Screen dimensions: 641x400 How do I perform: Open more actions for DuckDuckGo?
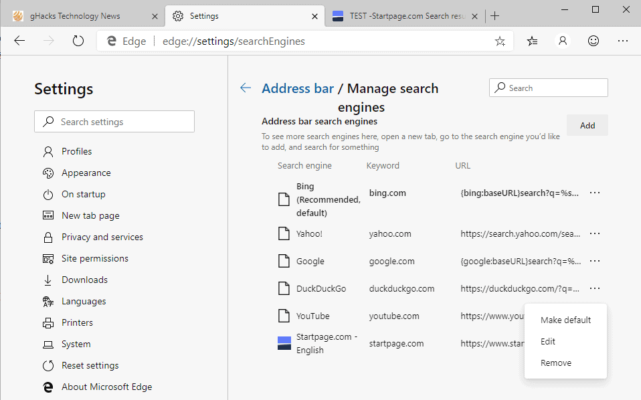click(x=595, y=288)
